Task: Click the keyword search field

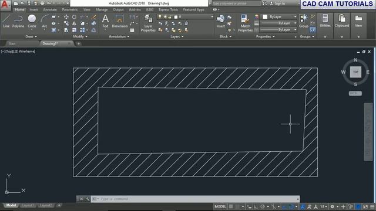Action: click(236, 4)
